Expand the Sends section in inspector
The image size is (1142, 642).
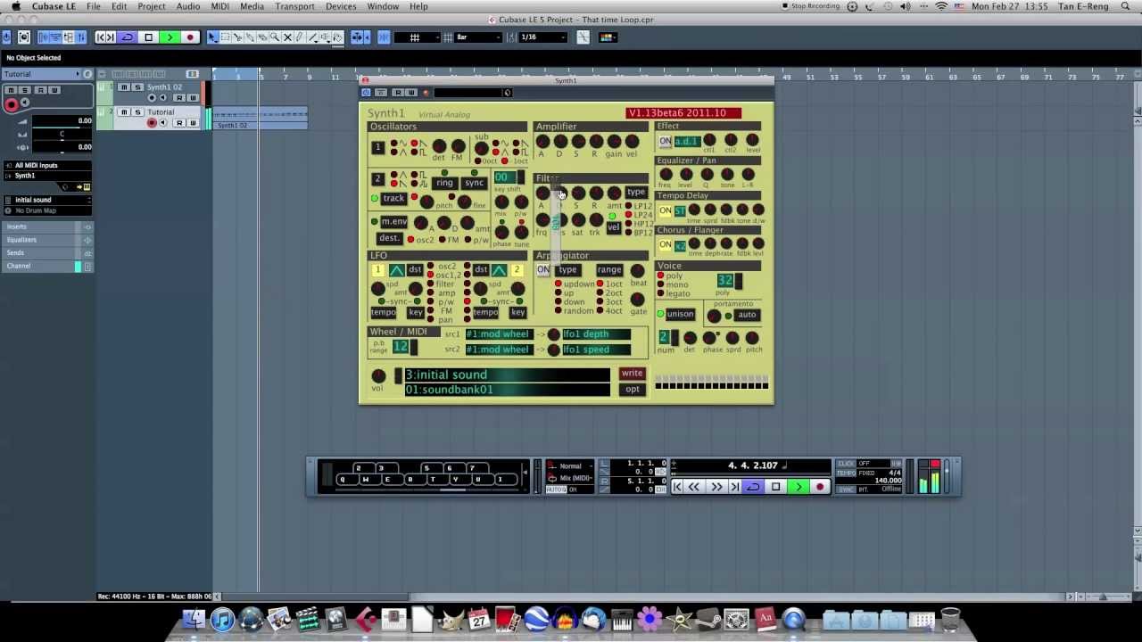[46, 253]
